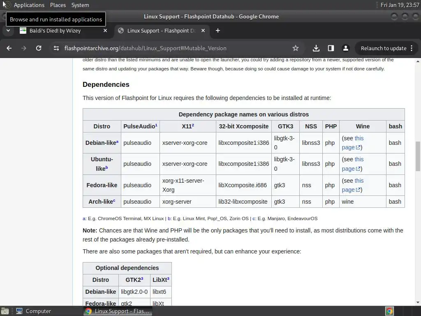Image resolution: width=421 pixels, height=316 pixels.
Task: Click the Chrome icon on the taskbar window button
Action: [88, 311]
